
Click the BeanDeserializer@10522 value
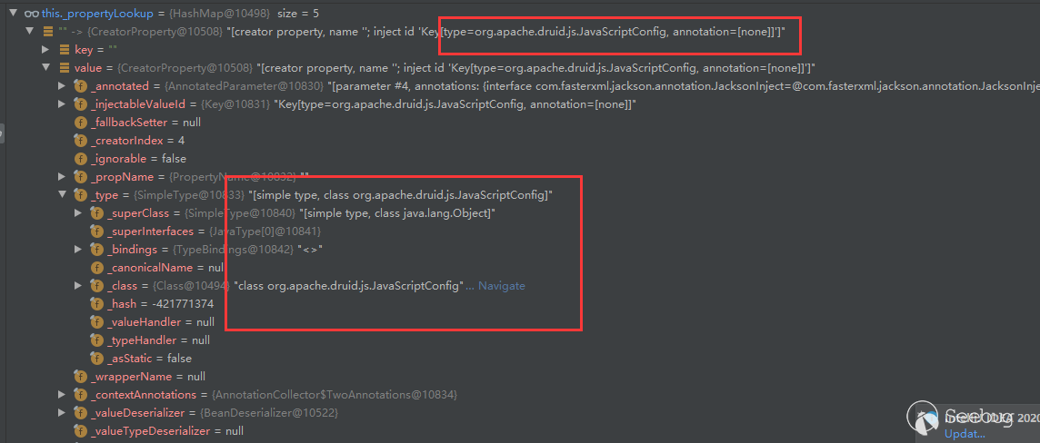pyautogui.click(x=269, y=412)
